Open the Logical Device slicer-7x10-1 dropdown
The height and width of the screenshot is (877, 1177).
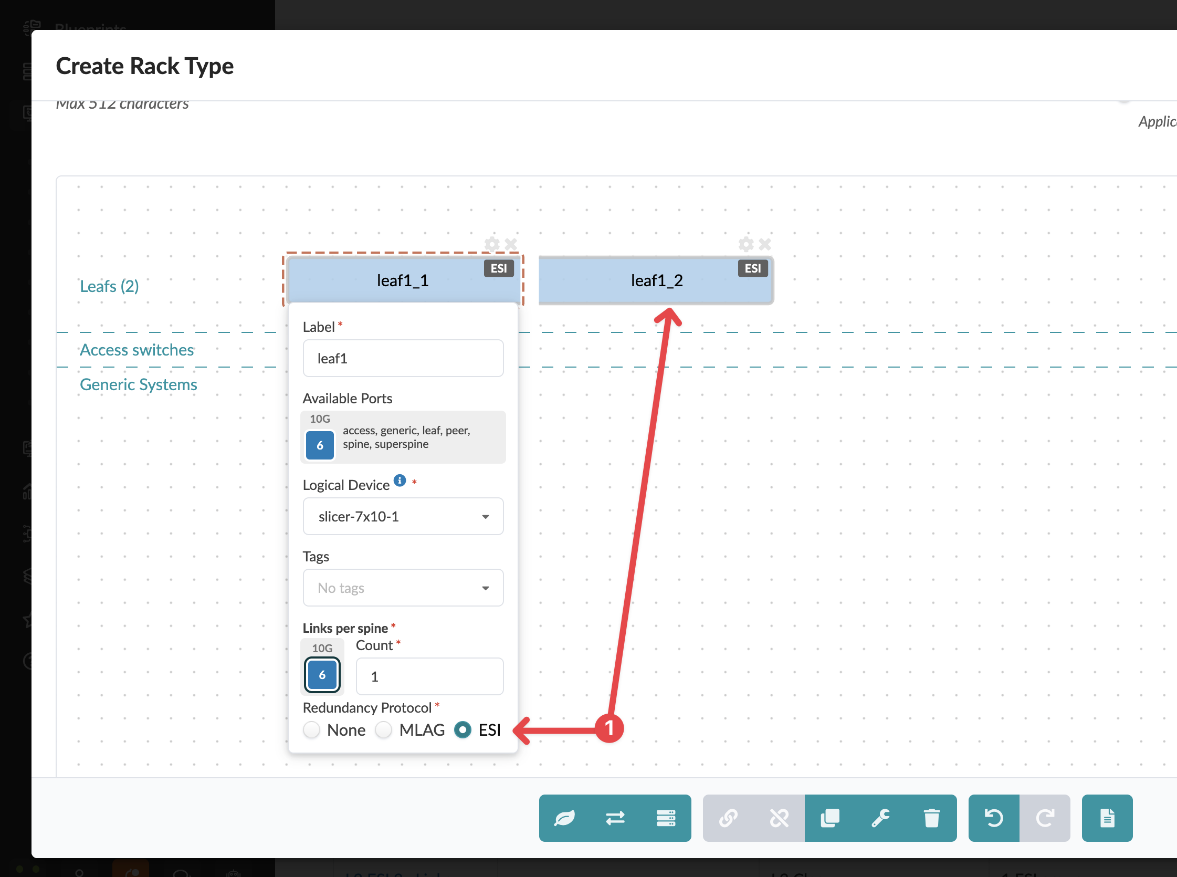tap(403, 516)
